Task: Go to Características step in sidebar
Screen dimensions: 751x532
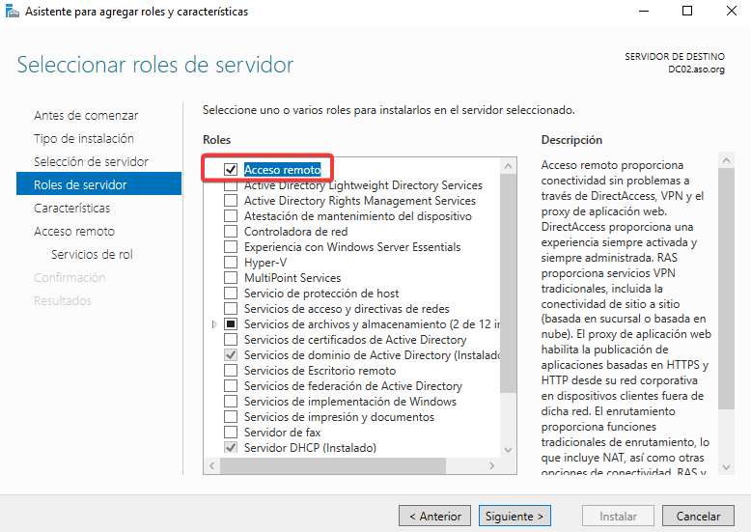Action: 71,208
